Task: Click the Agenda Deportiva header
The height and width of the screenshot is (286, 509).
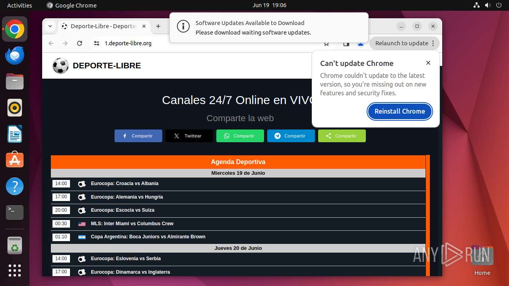Action: (238, 162)
